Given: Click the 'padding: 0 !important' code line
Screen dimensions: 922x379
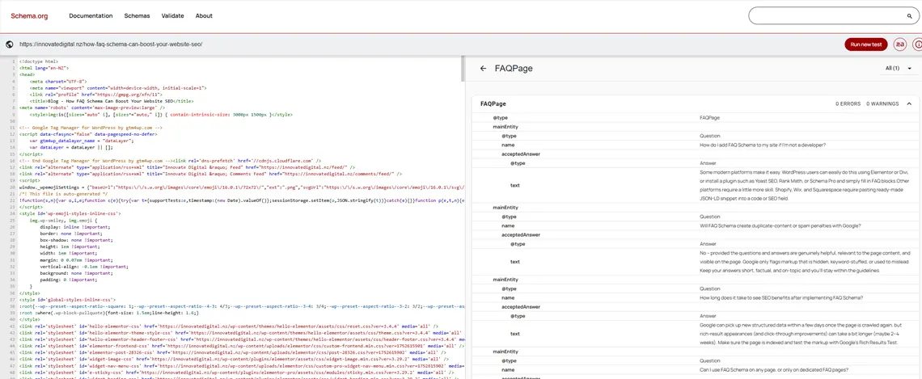Looking at the screenshot, I should point(72,280).
